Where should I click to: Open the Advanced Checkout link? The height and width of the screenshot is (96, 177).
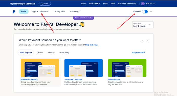click(73, 79)
